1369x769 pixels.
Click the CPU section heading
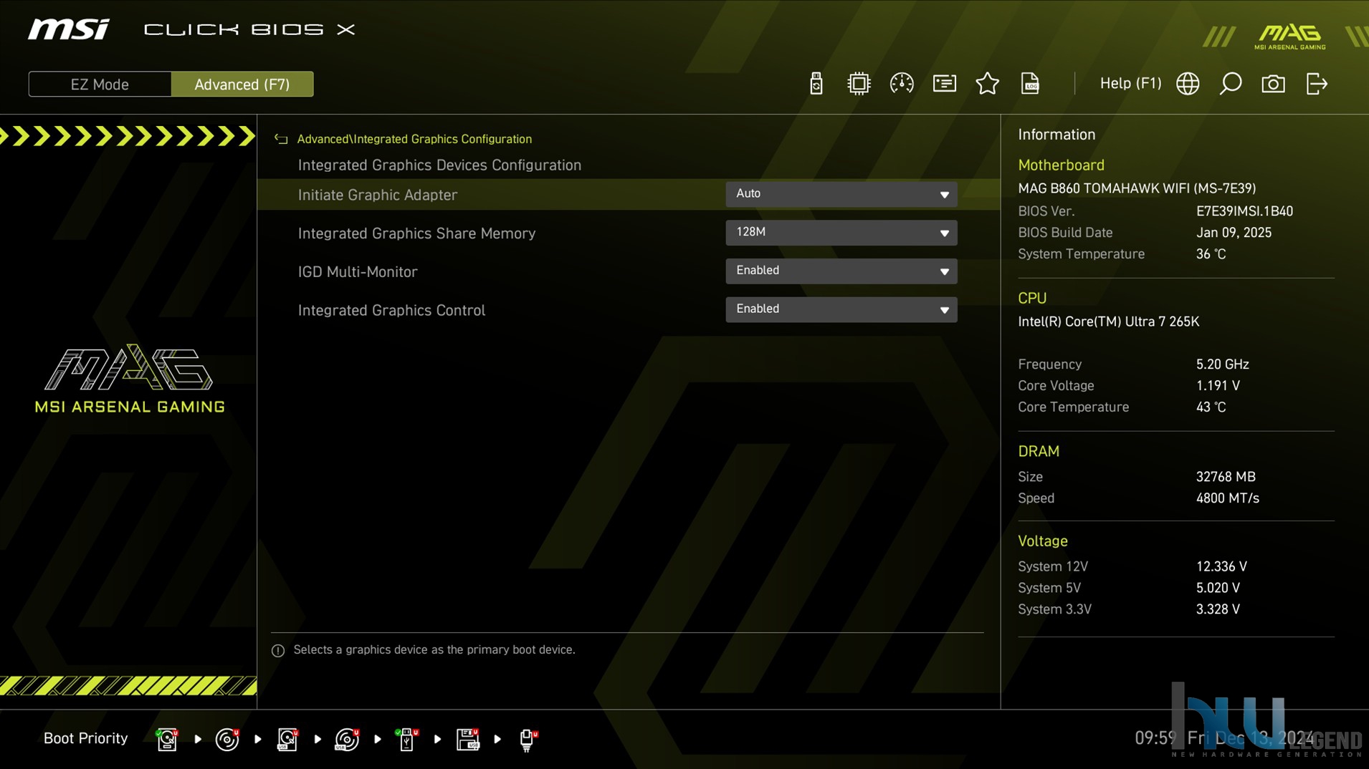click(1032, 298)
